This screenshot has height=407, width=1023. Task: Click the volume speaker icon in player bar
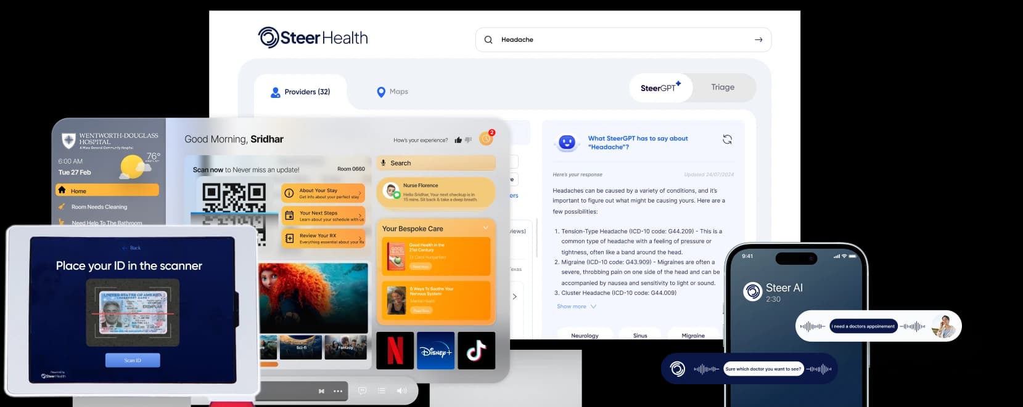coord(401,391)
